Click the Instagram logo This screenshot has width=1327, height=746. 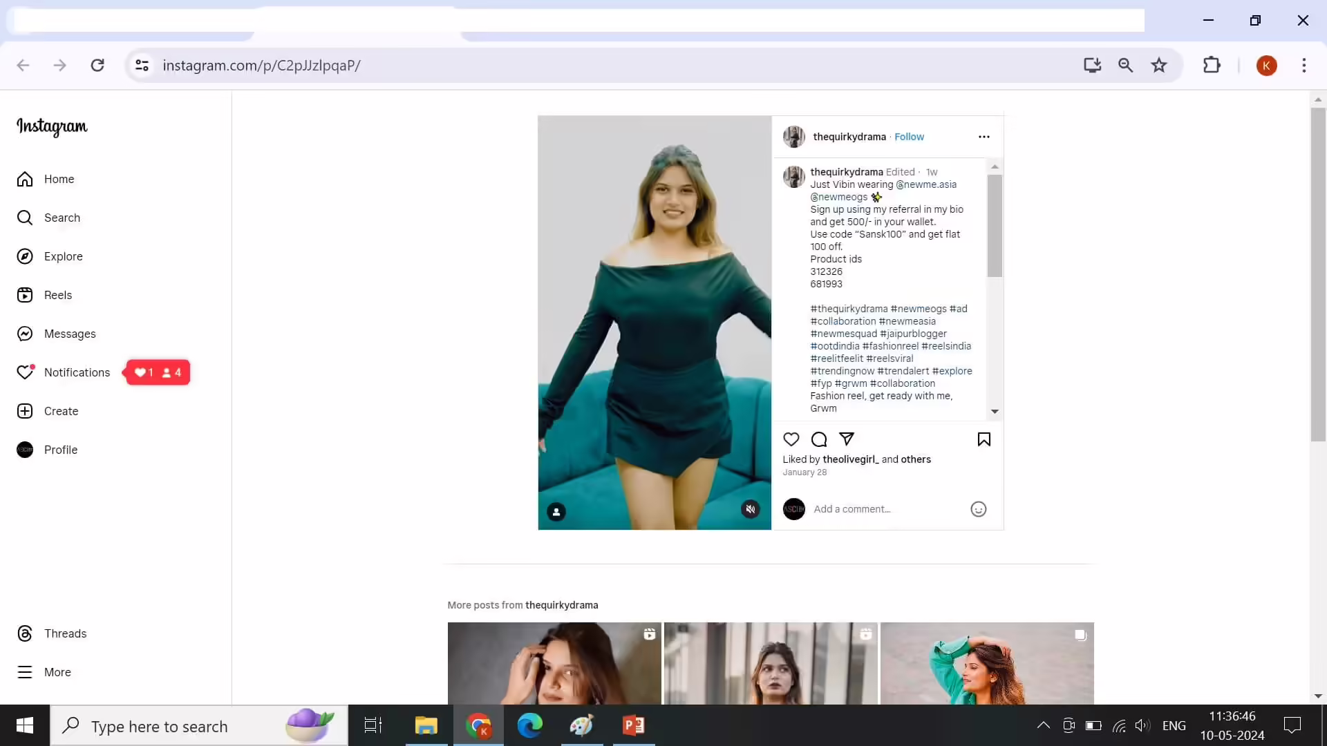point(52,126)
